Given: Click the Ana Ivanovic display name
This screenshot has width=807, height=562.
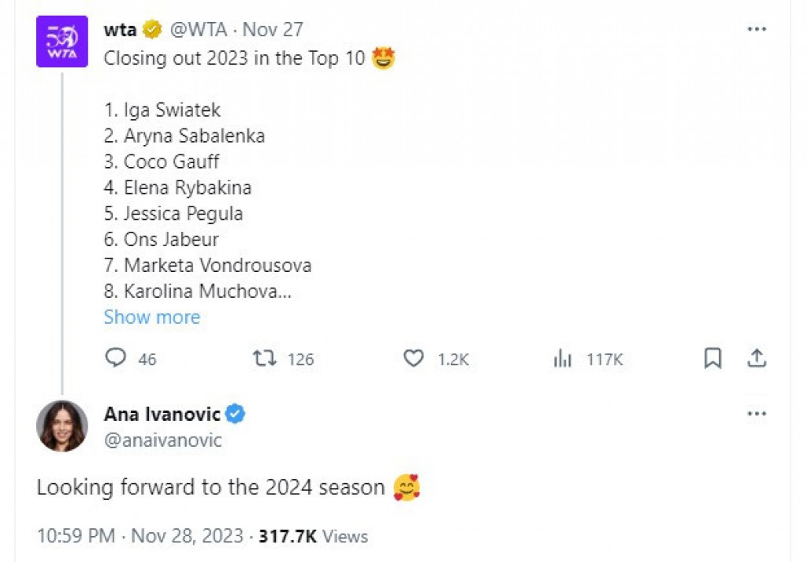Looking at the screenshot, I should [162, 414].
